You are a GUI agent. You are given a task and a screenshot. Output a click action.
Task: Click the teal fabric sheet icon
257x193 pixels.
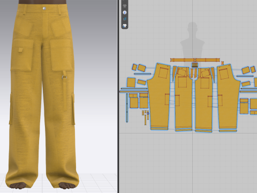point(125,19)
